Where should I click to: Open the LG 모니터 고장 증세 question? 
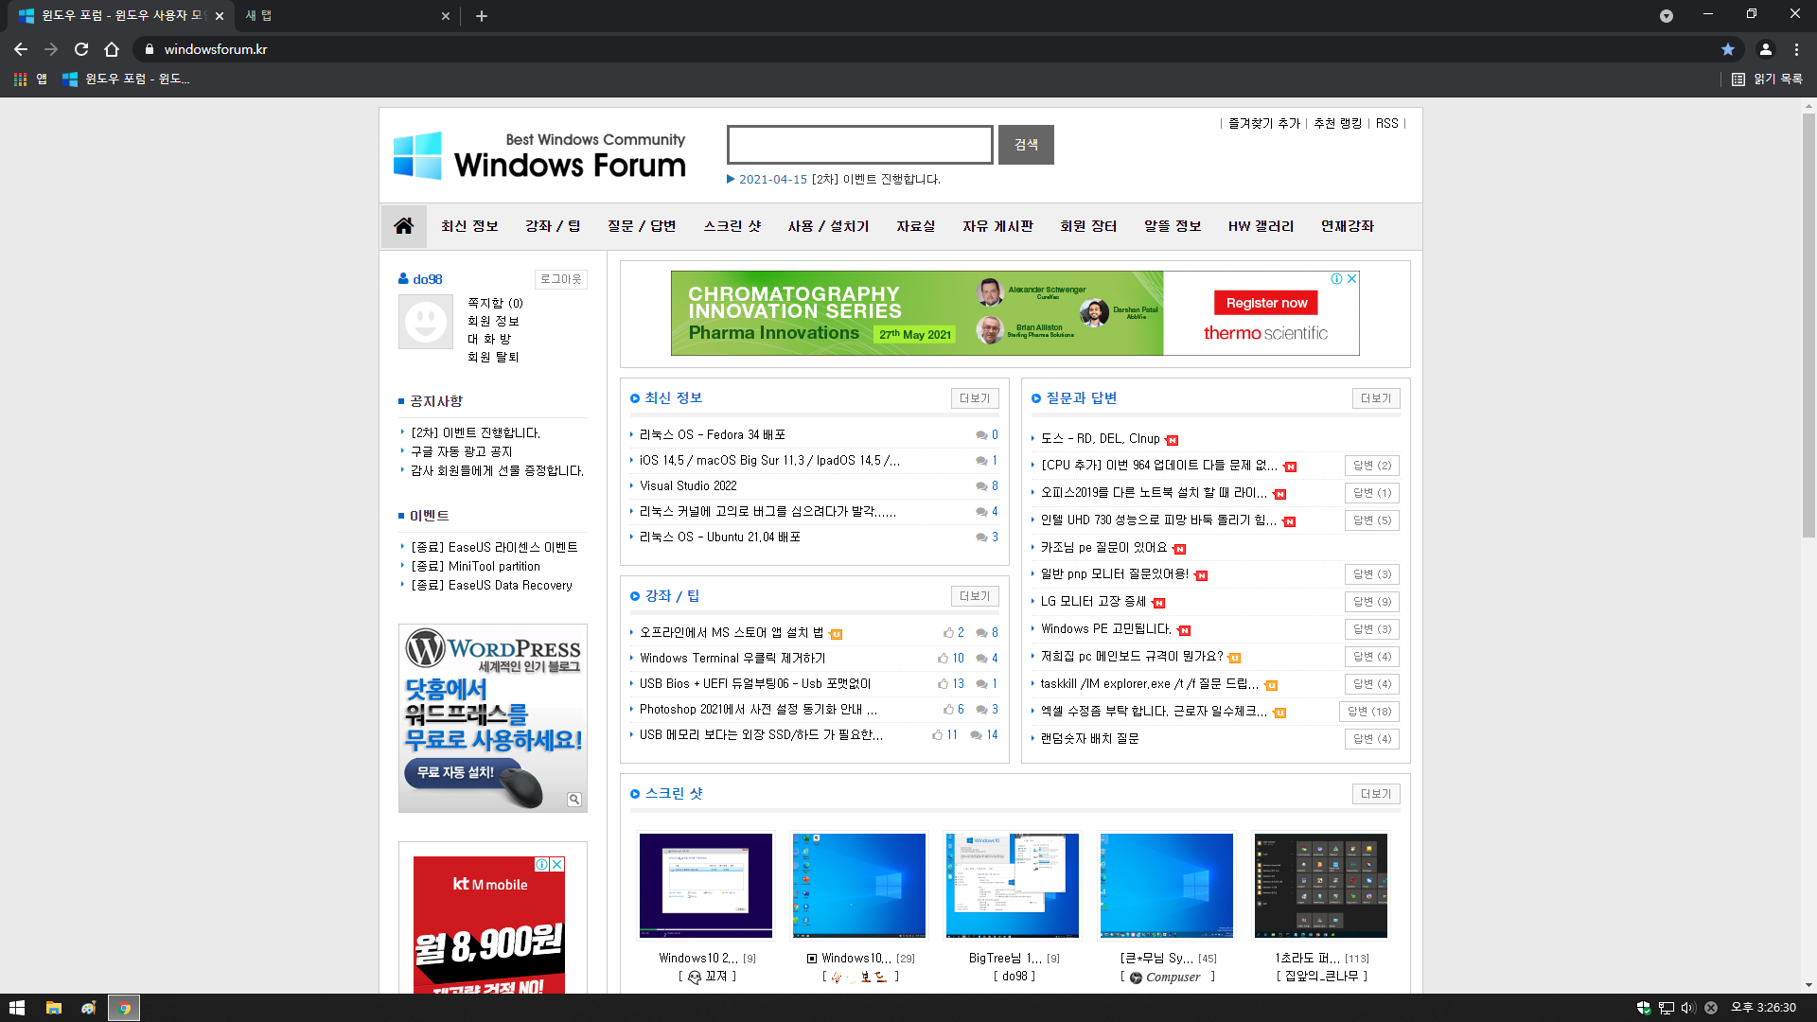pyautogui.click(x=1093, y=601)
